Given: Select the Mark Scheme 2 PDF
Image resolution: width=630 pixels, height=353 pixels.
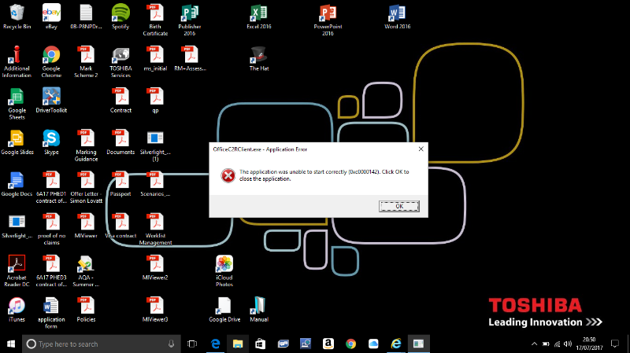Looking at the screenshot, I should [86, 61].
